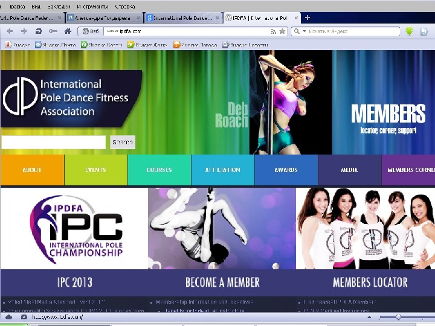Screen dimensions: 435x326
Task: Open new tab with the plus button
Action: point(307,18)
